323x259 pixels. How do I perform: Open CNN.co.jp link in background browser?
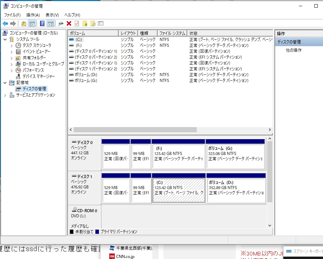click(125, 257)
